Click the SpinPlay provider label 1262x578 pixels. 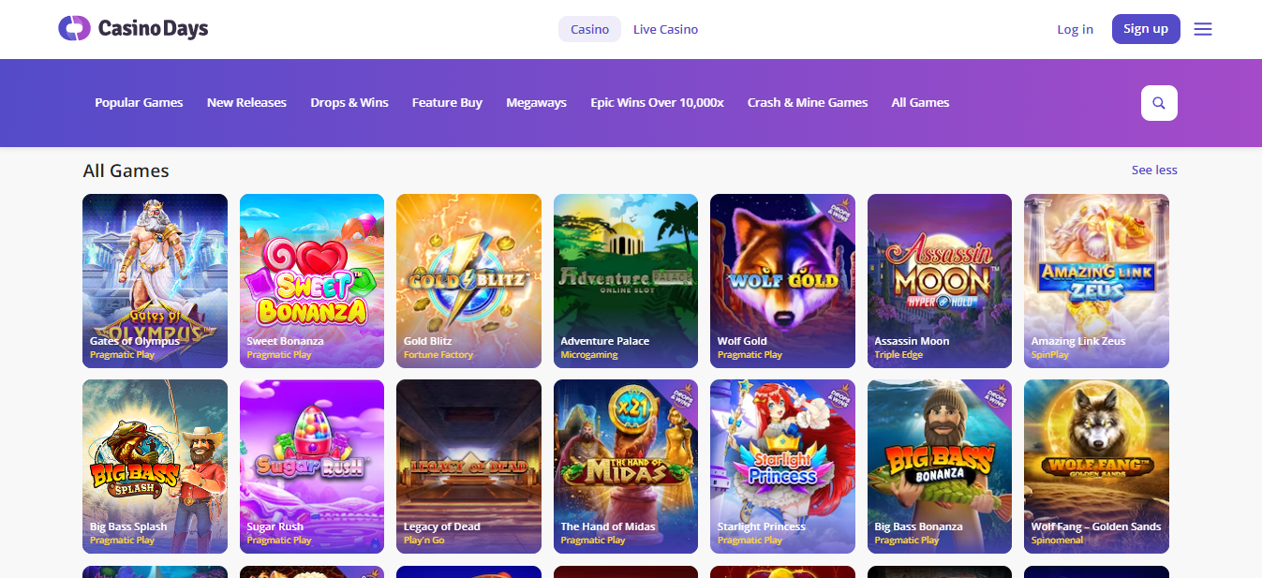(1050, 355)
